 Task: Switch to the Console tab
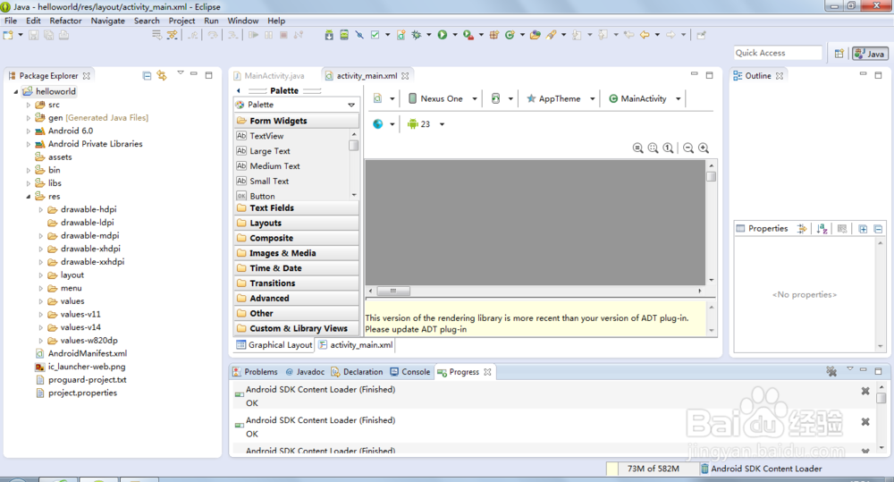pos(410,372)
